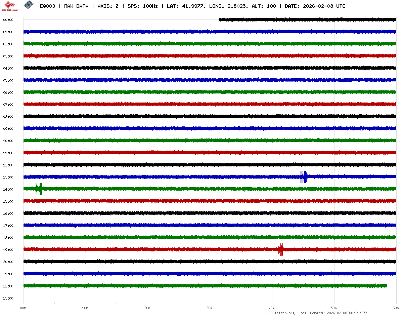This screenshot has height=316, width=403.
Task: Select the 00:00 hour label
Action: (x=8, y=20)
